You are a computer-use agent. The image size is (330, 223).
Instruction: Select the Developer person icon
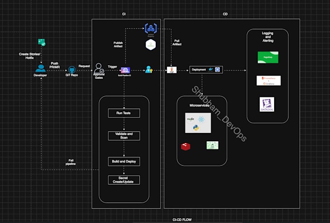tap(40, 68)
